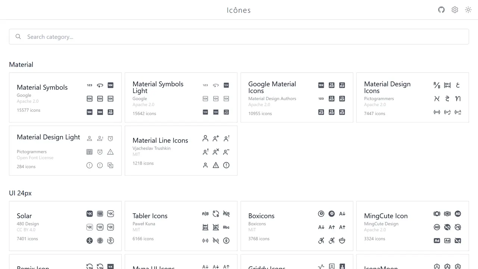Open the GitHub repository icon
478x269 pixels.
(x=441, y=10)
